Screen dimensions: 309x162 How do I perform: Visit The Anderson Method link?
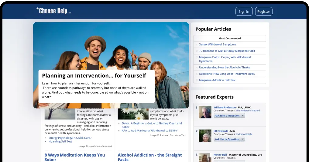pyautogui.click(x=248, y=111)
